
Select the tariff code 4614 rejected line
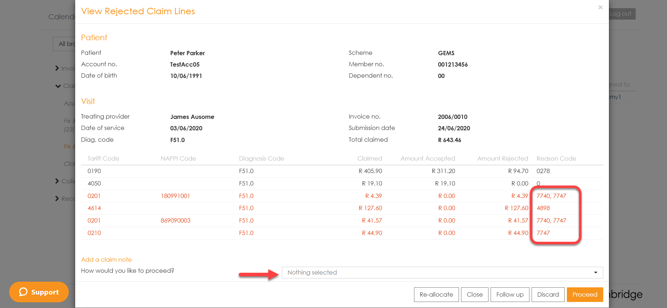click(x=94, y=208)
